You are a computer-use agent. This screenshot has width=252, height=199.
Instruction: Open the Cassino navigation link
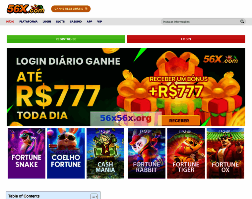tap(76, 22)
